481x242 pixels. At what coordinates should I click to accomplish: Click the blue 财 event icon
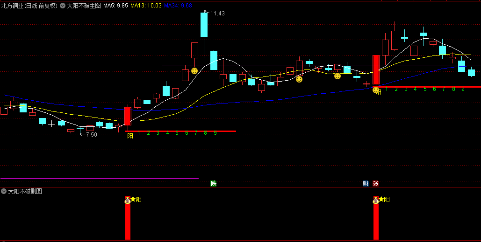pos(366,184)
